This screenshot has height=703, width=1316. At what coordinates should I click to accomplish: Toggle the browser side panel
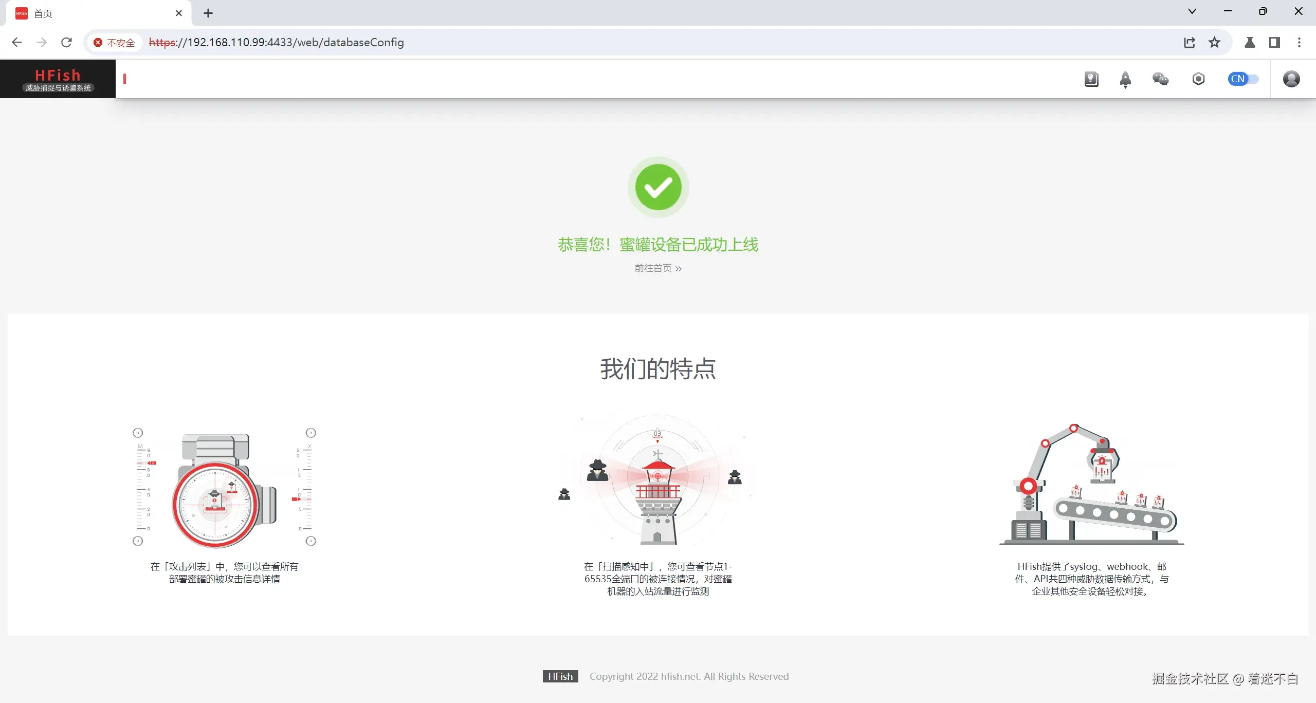pos(1274,43)
